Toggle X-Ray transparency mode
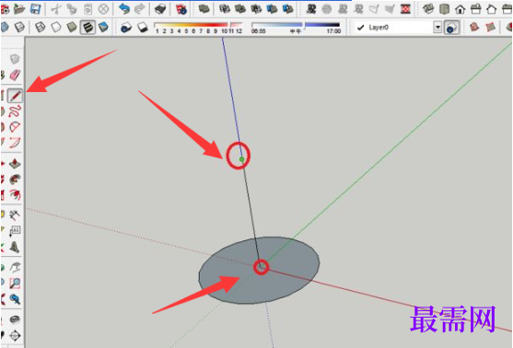513x348 pixels. coord(4,27)
